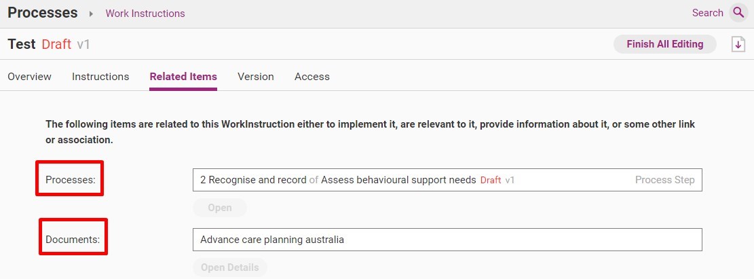Click the Open button under Processes
The image size is (754, 279).
tap(220, 208)
